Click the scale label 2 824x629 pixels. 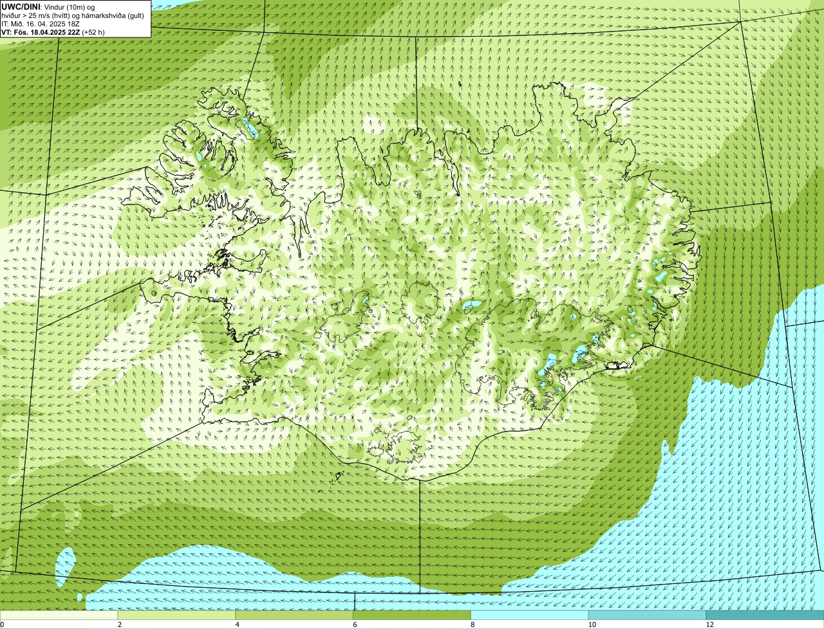point(119,624)
